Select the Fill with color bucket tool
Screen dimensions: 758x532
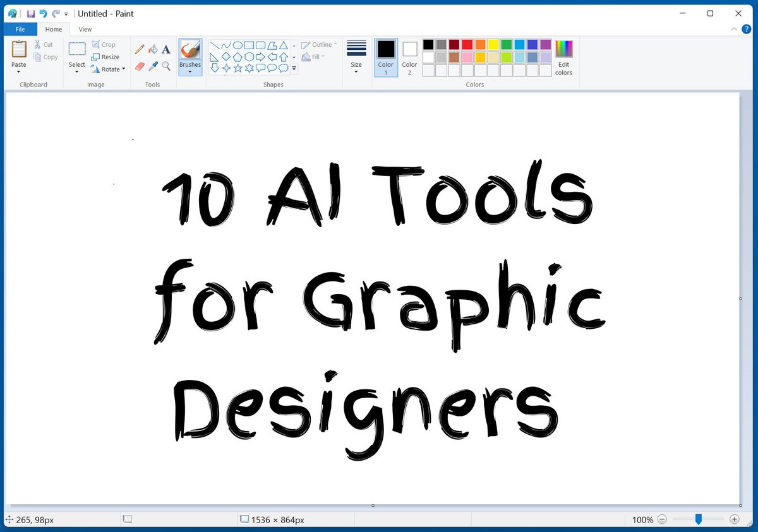[x=153, y=49]
